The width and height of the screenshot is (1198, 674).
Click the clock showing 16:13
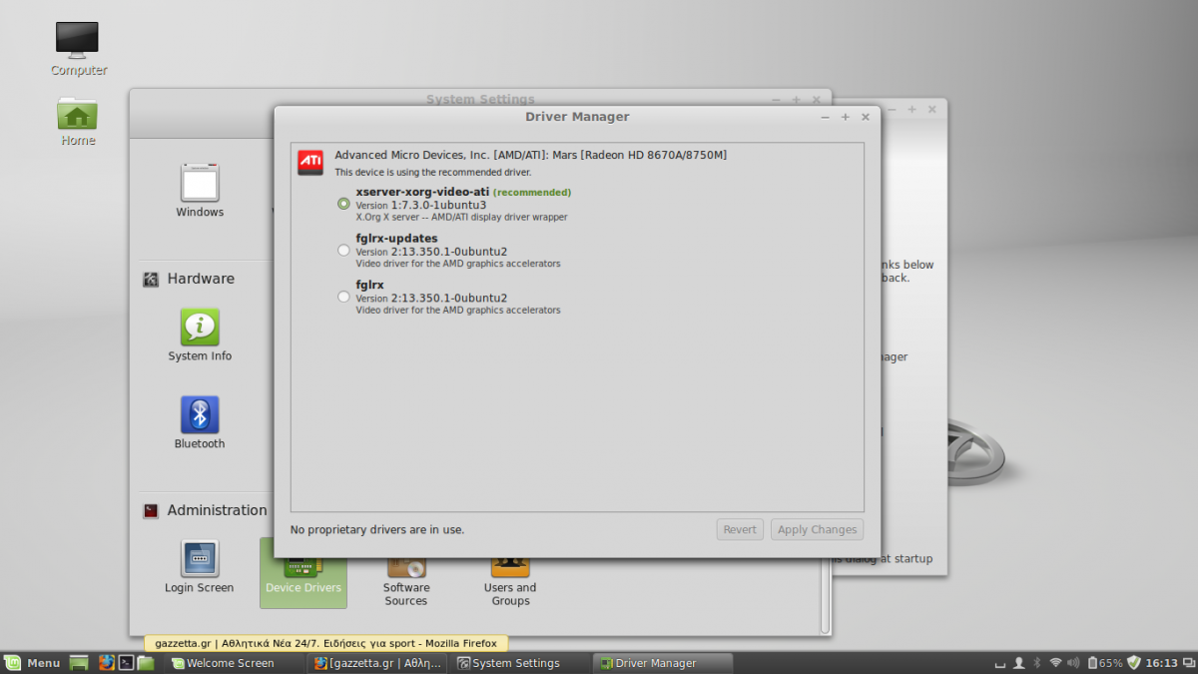[x=1161, y=663]
